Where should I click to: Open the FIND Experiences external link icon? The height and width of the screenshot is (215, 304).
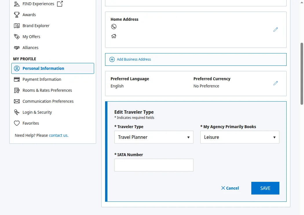coord(60,4)
